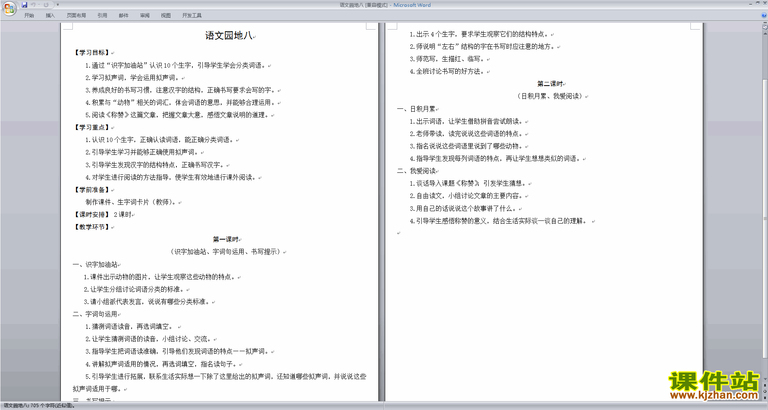Click the 第一课时 centered heading
Viewport: 768px width, 410px height.
(x=226, y=240)
